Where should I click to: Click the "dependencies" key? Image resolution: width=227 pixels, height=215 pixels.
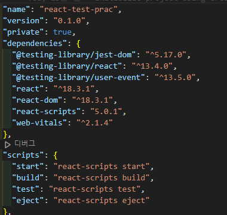click(x=35, y=44)
